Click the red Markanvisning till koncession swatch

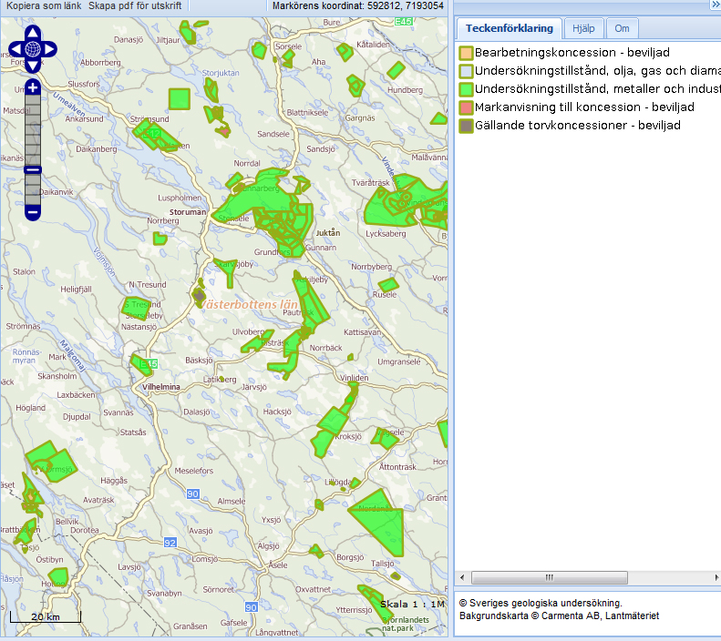(x=466, y=107)
